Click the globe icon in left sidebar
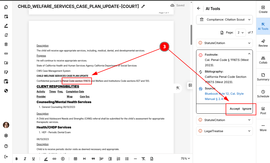Screen dimensions: 270x163 [6, 91]
